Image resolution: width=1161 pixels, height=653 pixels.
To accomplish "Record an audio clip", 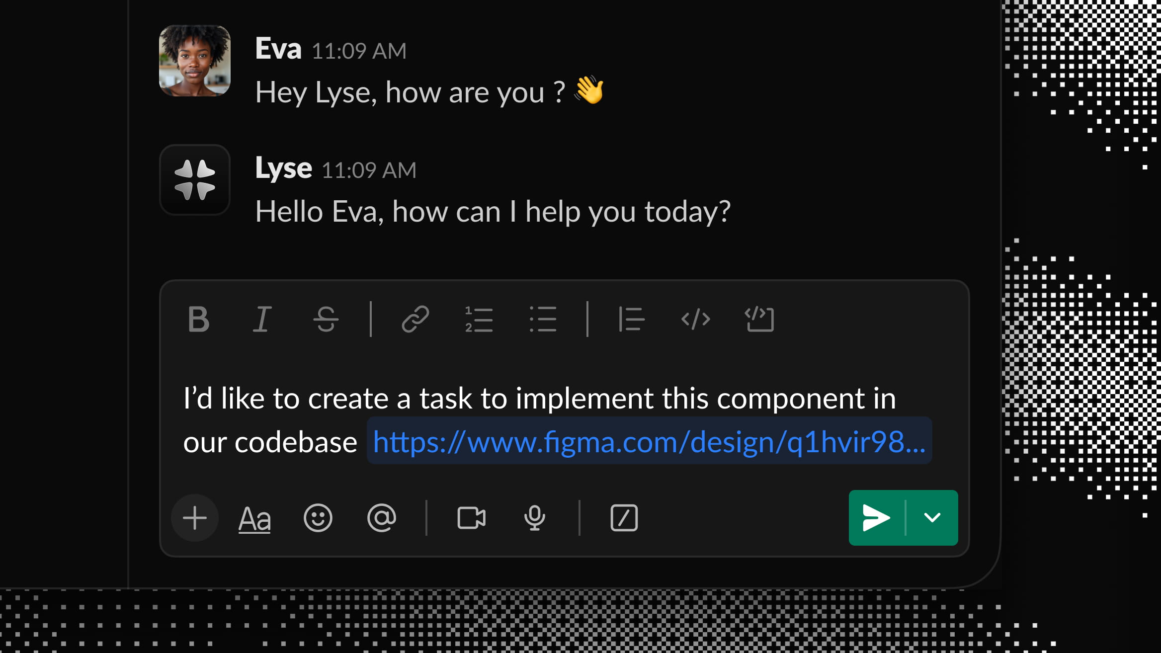I will (x=534, y=518).
